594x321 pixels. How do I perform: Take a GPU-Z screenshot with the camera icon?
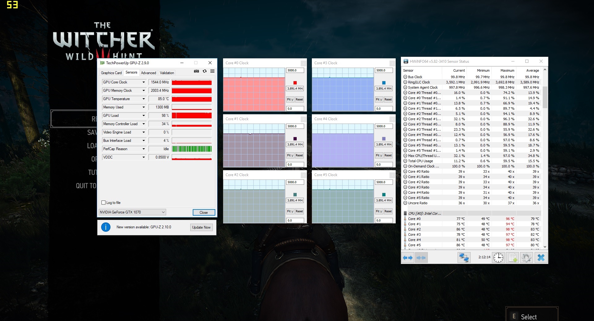196,71
